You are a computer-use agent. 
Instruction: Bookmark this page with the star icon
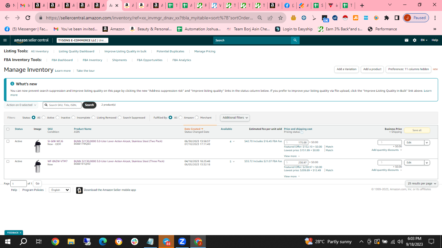click(x=281, y=18)
